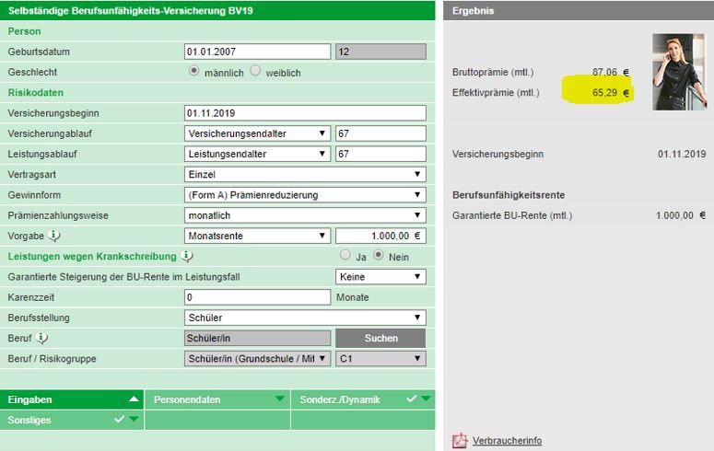The height and width of the screenshot is (451, 714).
Task: Open Prämienzahlungsweise dropdown showing monatlich
Action: click(x=305, y=215)
